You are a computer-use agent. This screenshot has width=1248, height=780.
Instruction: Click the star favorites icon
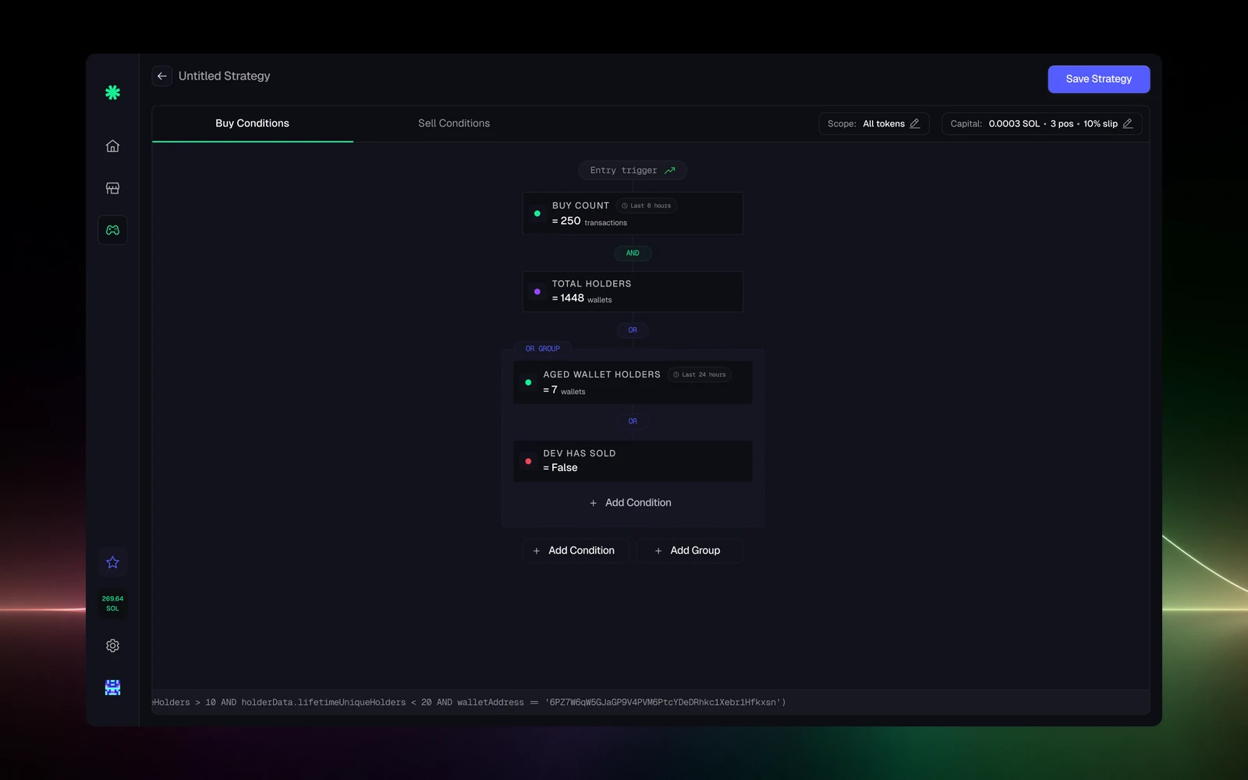(x=112, y=562)
